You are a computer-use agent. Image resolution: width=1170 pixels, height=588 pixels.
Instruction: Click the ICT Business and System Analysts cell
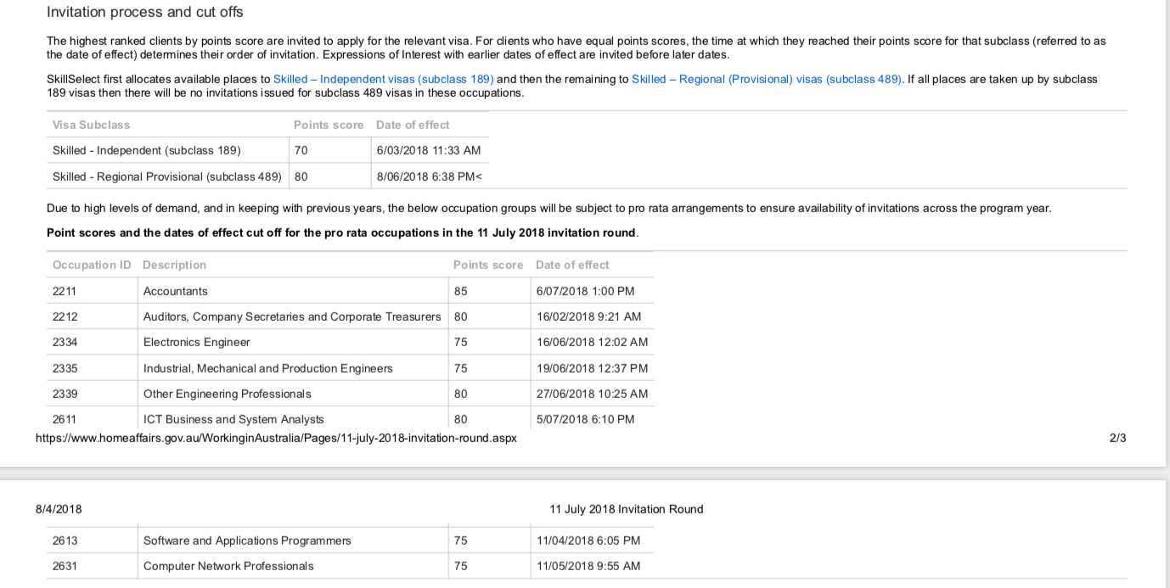(233, 419)
